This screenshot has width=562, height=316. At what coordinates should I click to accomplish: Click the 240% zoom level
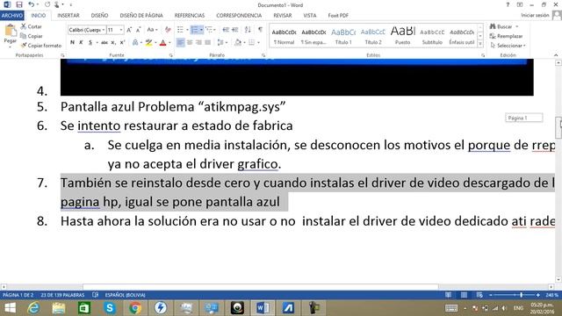551,295
